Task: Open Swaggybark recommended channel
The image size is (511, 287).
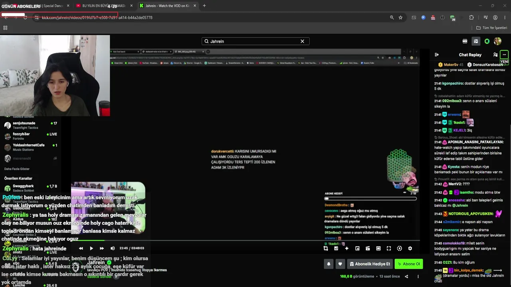Action: point(30,188)
